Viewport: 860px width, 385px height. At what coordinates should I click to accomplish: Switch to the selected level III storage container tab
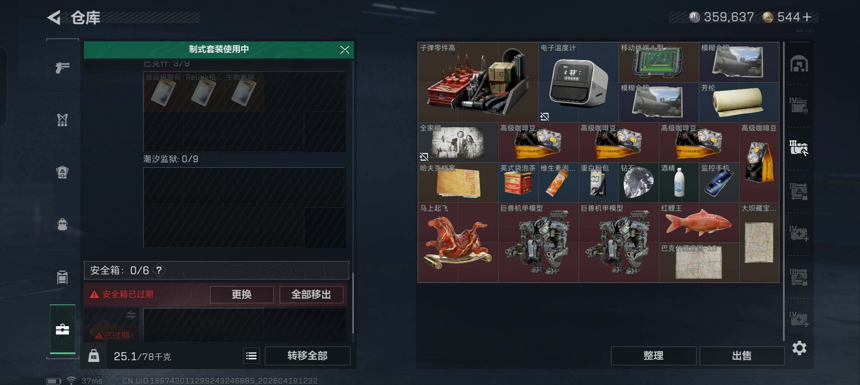click(799, 148)
